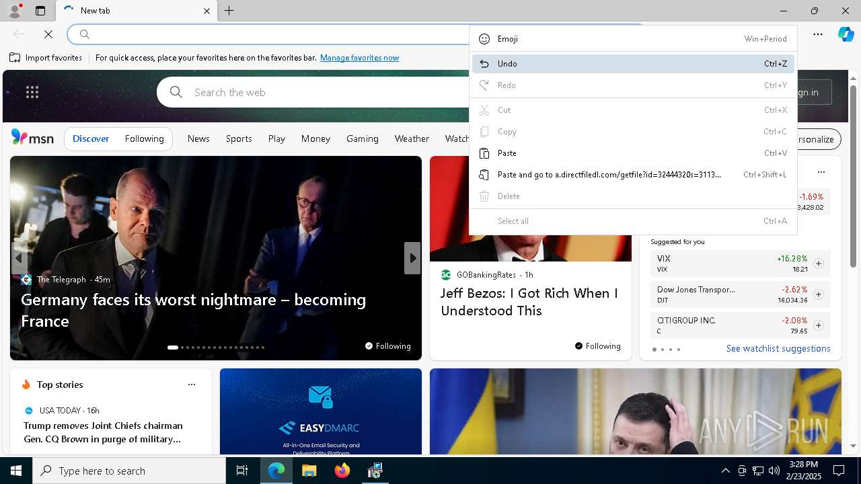Open the Weather tab

point(412,138)
